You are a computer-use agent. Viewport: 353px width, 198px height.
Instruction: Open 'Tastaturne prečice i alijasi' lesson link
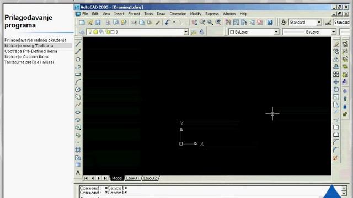[29, 62]
